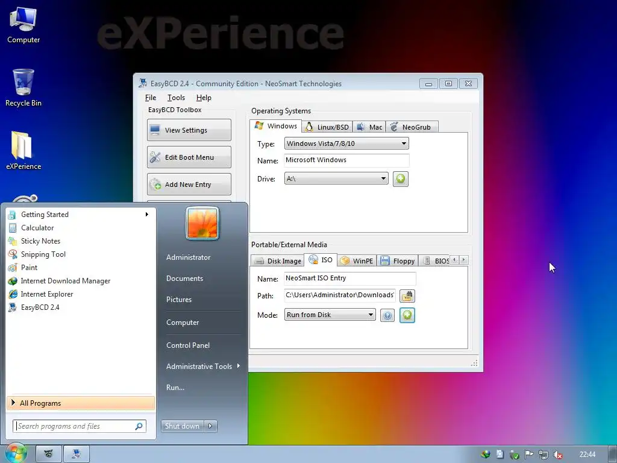The image size is (617, 463).
Task: Click the muted volume tray icon
Action: point(557,455)
